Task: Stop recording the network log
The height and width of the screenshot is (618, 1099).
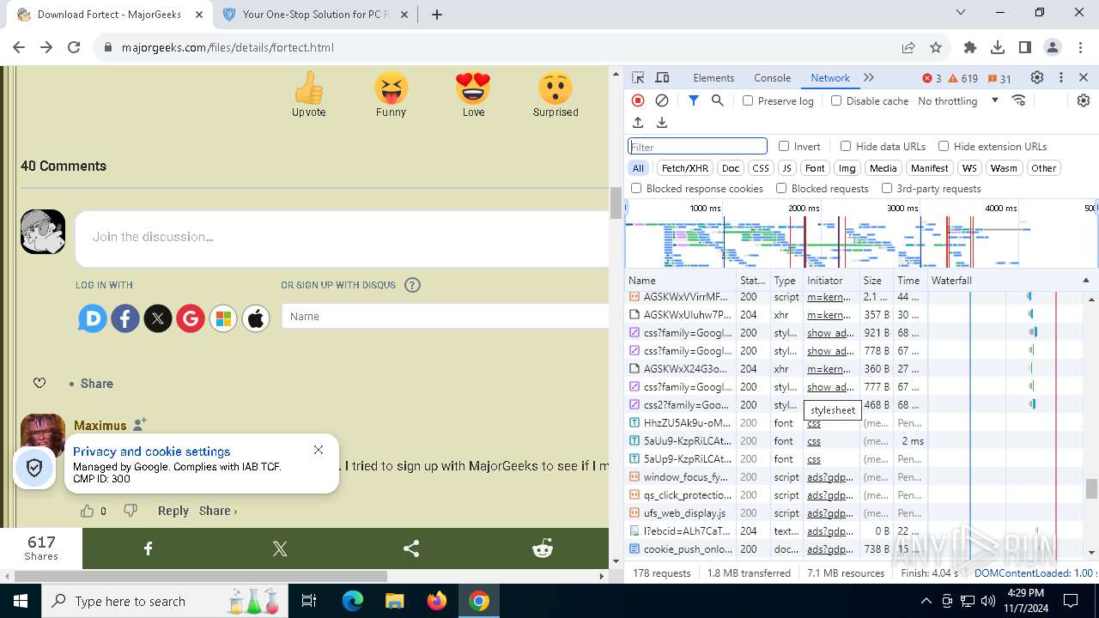Action: coord(638,100)
